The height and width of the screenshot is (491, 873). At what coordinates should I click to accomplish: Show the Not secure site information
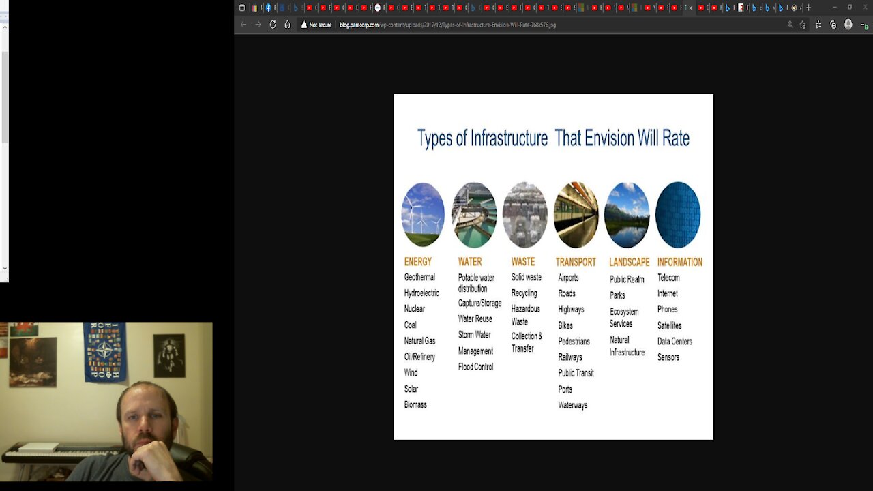pyautogui.click(x=316, y=25)
